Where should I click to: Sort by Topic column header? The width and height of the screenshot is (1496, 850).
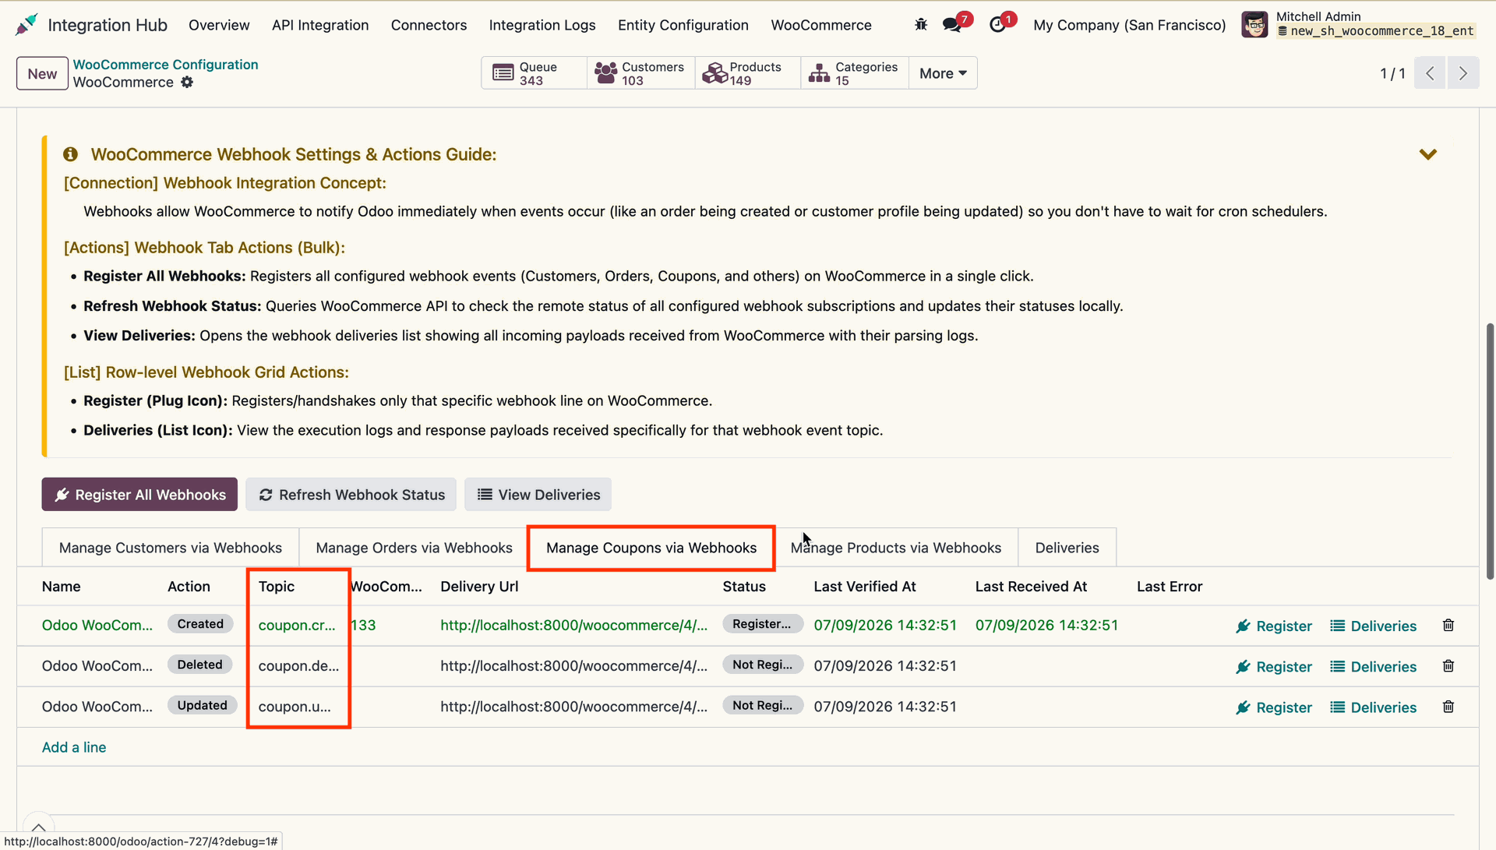[277, 587]
